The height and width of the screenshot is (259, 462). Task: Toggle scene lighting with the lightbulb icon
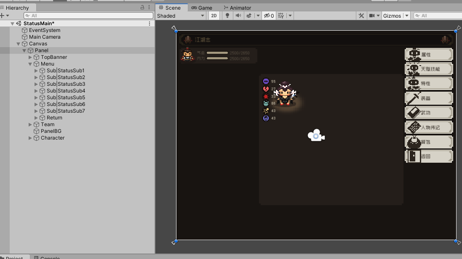[x=227, y=16]
